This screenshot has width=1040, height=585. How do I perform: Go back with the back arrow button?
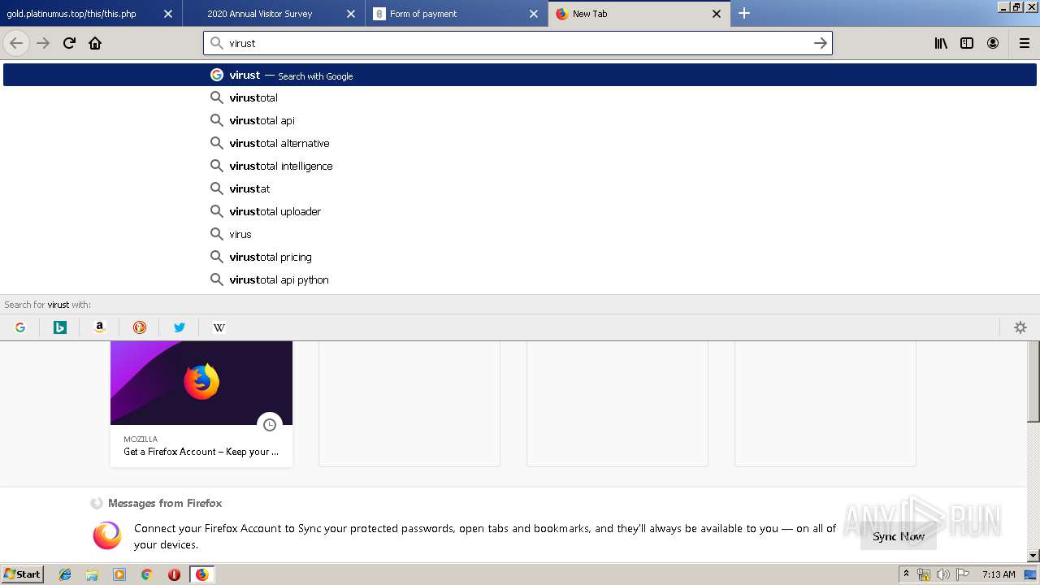[x=16, y=43]
